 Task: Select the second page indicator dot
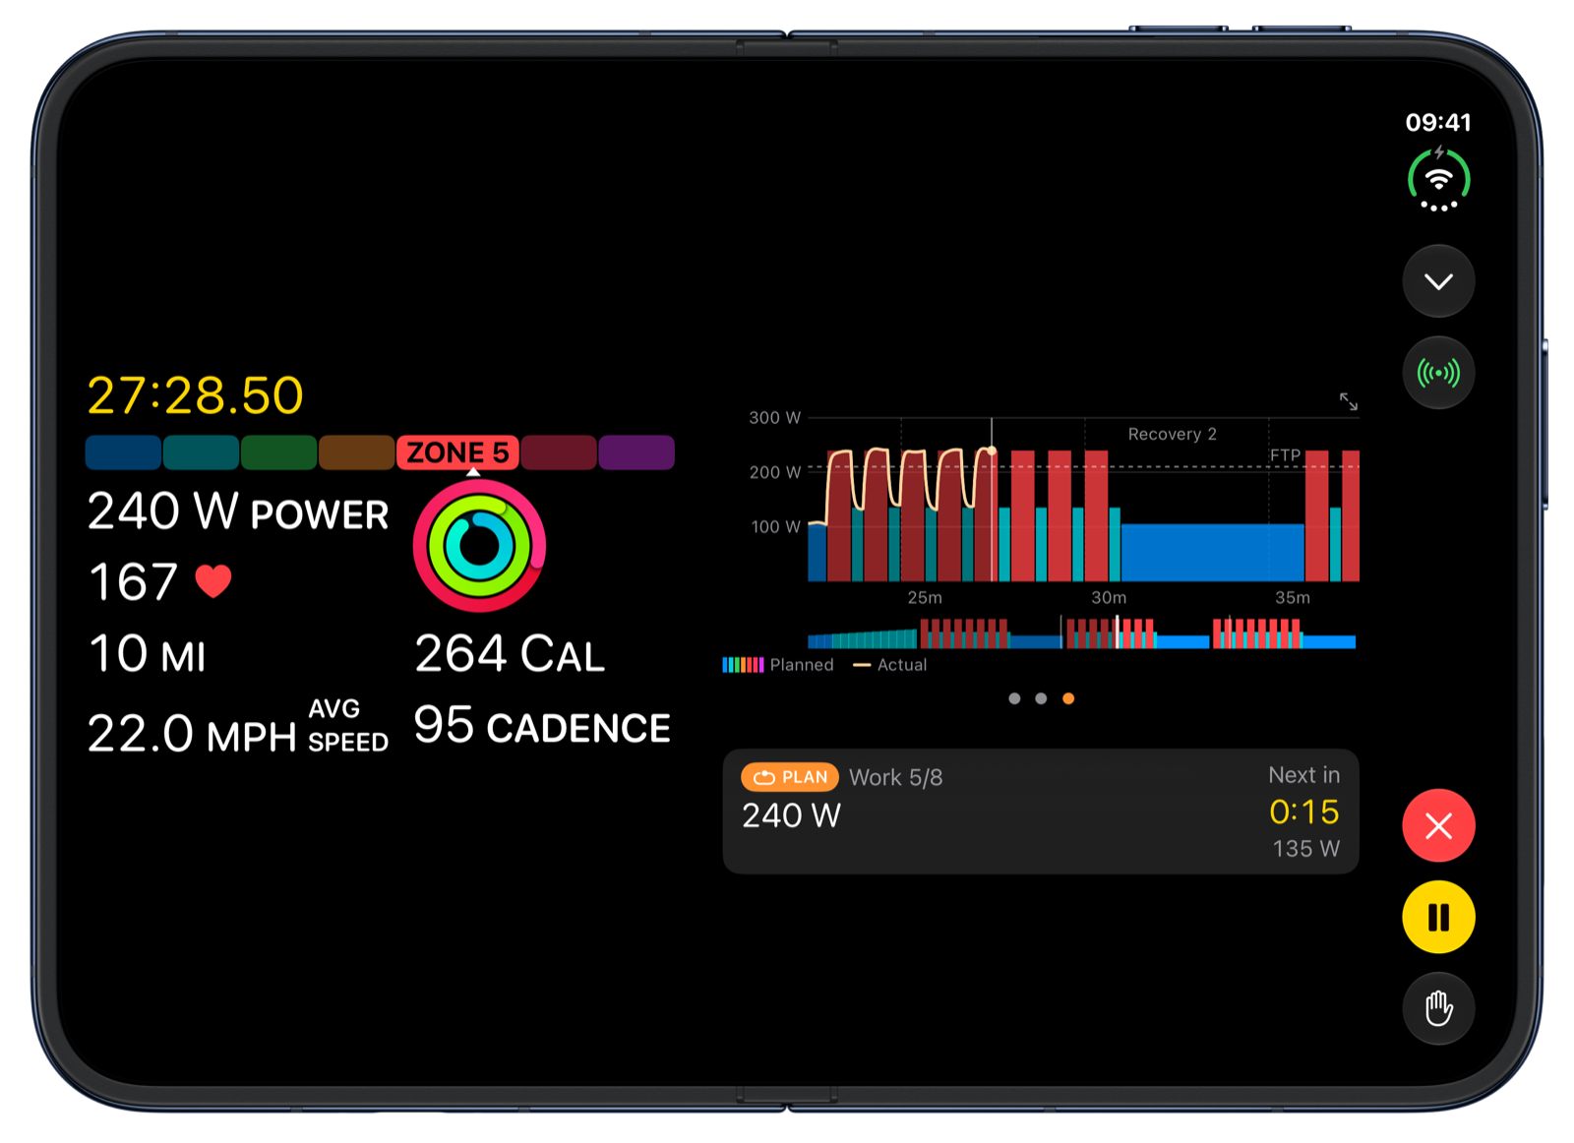(1041, 698)
